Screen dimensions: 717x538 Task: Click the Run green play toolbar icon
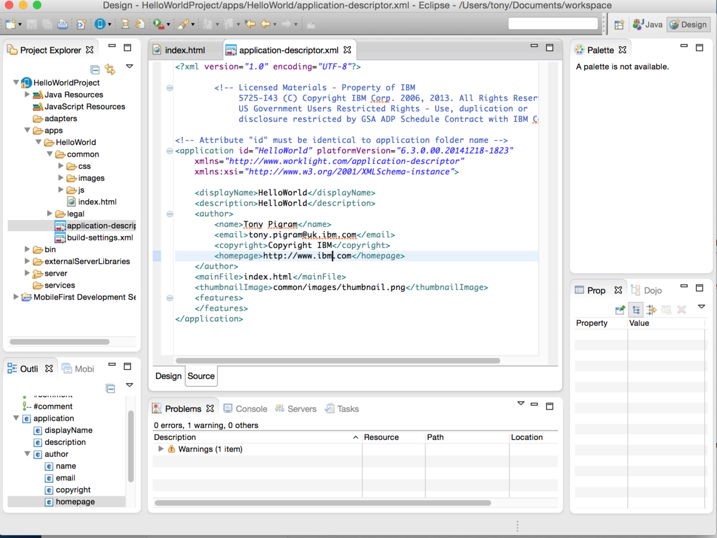pos(158,25)
